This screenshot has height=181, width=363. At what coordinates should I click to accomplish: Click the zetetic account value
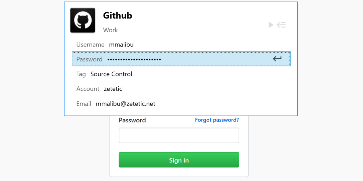coord(113,89)
